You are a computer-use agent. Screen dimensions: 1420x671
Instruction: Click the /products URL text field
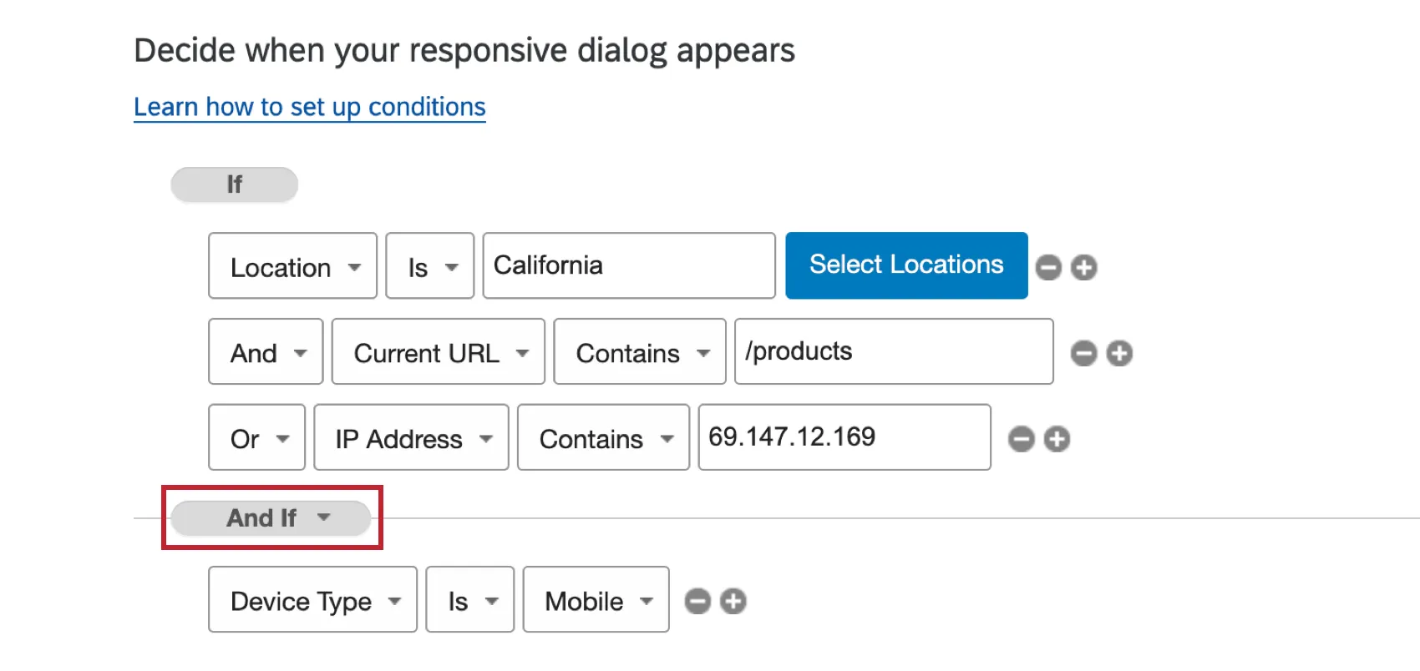[894, 352]
